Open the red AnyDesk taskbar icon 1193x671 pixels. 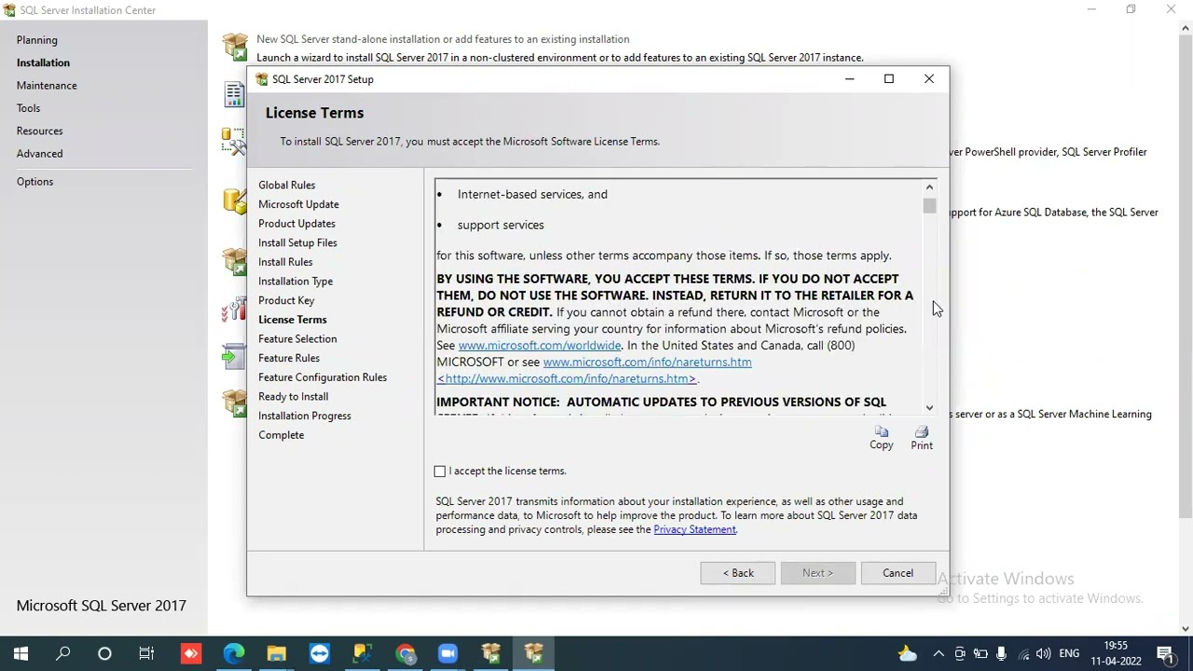tap(191, 653)
